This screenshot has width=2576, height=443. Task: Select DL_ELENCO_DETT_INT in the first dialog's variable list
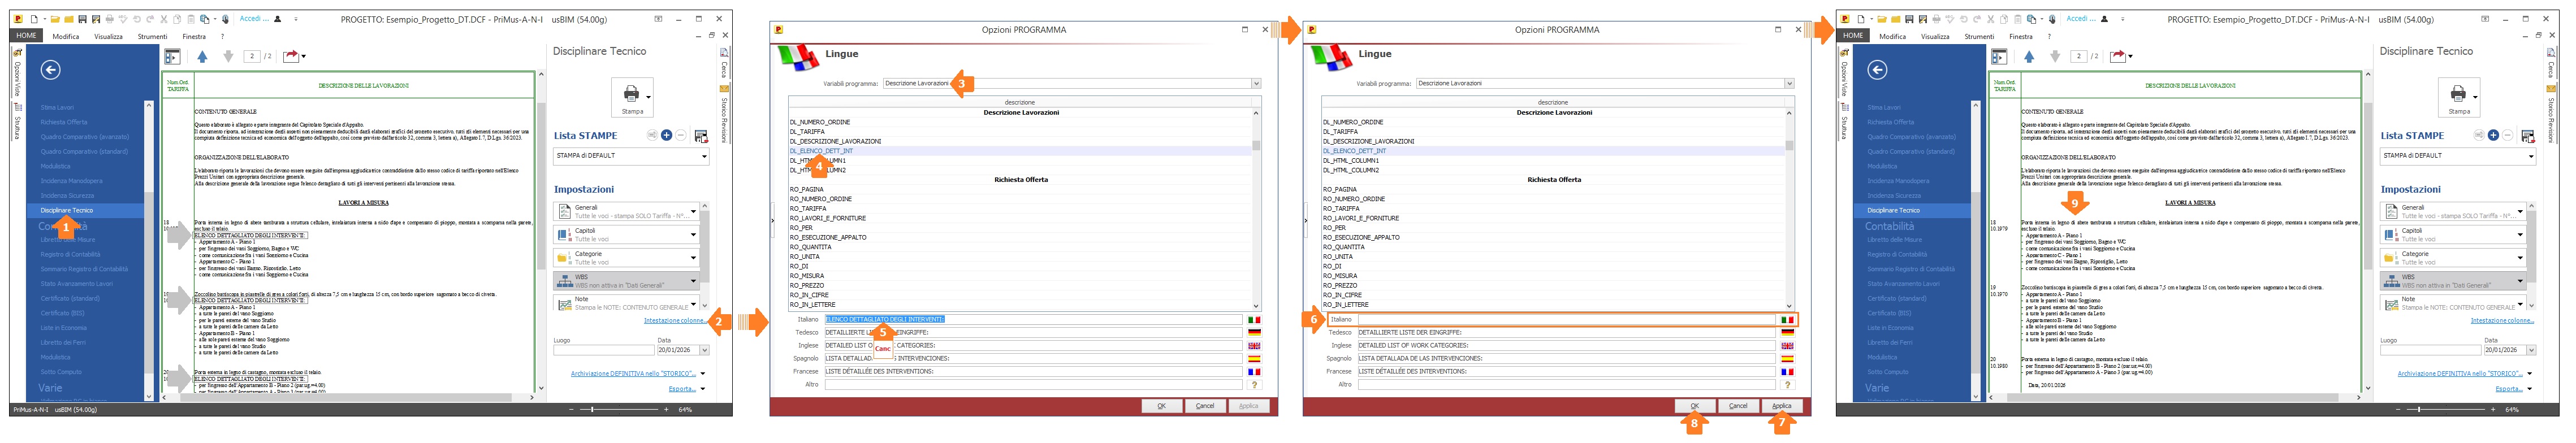coord(822,151)
